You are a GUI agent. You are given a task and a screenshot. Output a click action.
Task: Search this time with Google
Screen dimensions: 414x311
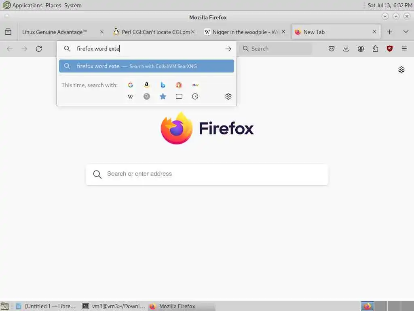point(131,85)
